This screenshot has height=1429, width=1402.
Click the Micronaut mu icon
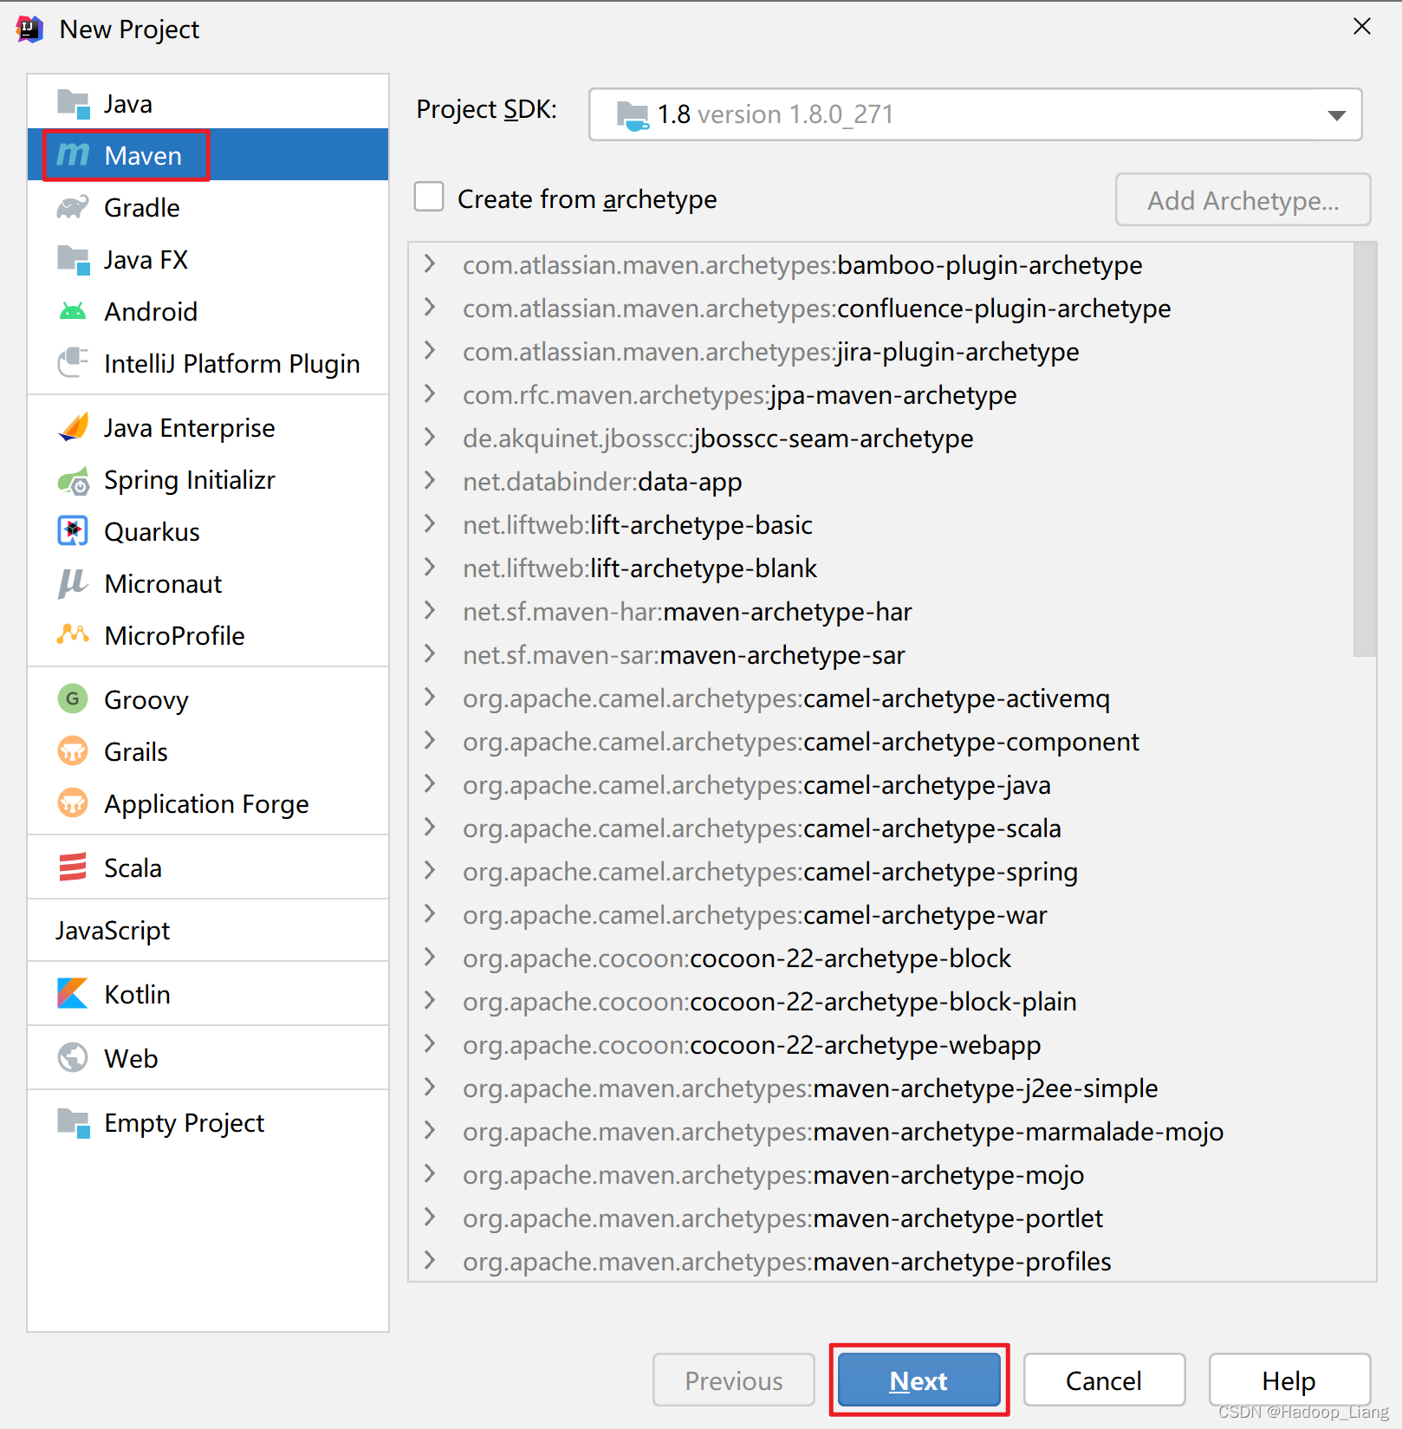point(73,583)
